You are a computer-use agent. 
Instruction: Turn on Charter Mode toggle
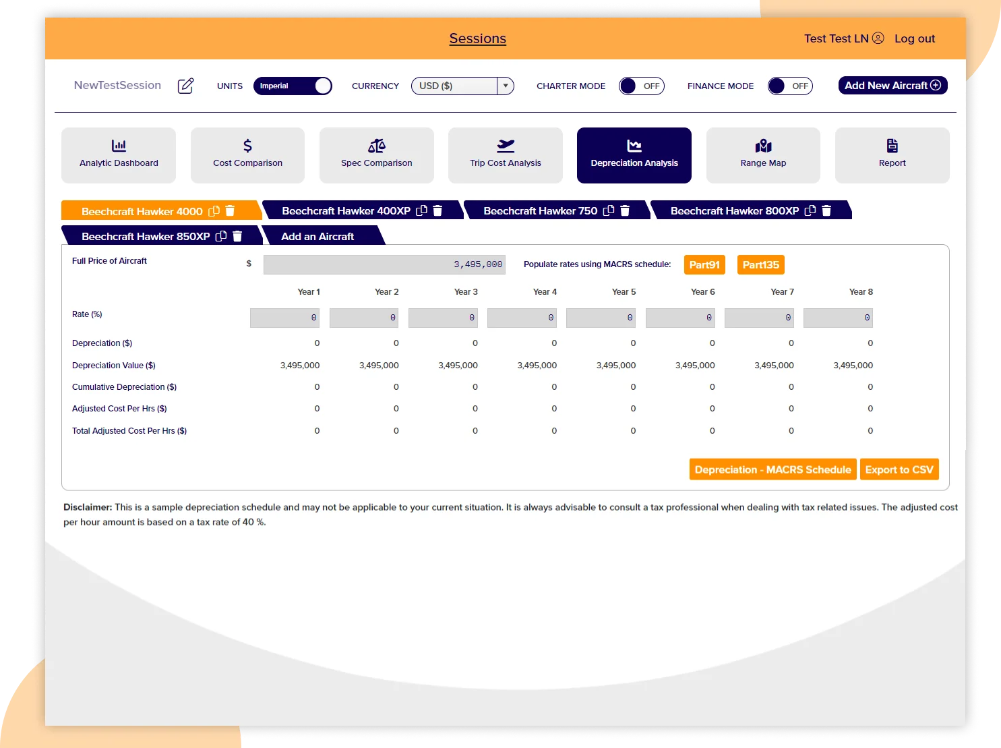point(642,86)
